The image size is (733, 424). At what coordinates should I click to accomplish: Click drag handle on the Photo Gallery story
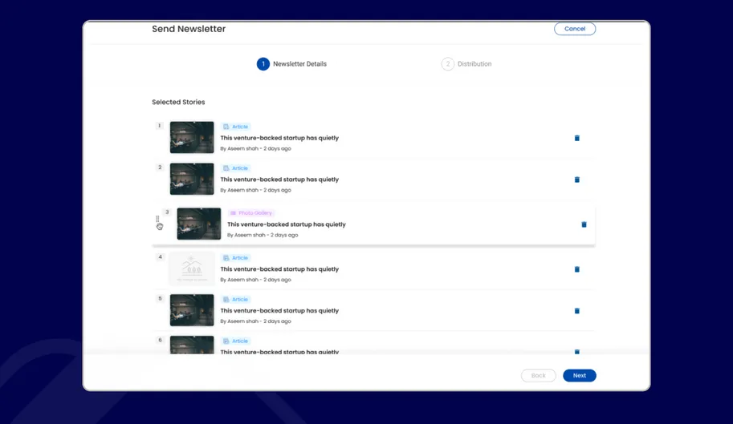click(157, 220)
